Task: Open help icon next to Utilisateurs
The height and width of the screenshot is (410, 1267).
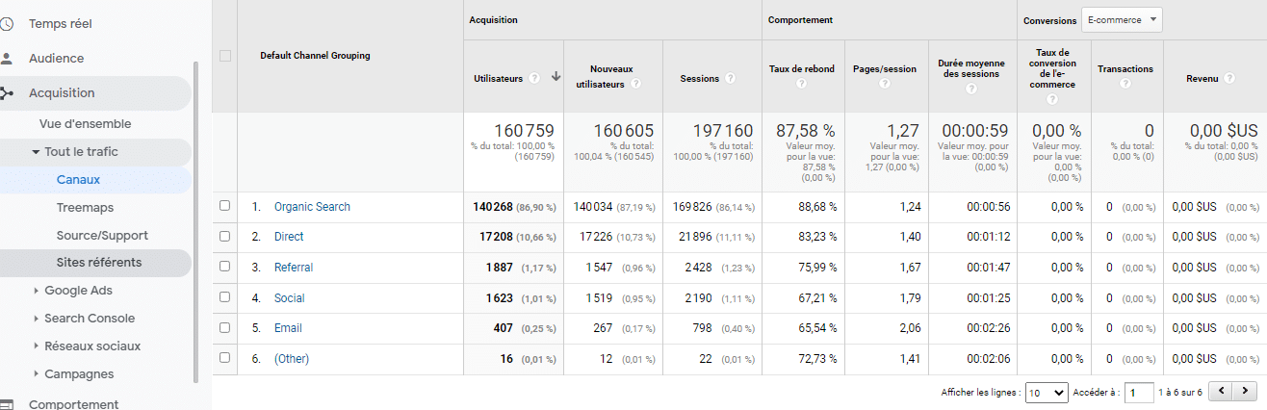Action: coord(533,78)
